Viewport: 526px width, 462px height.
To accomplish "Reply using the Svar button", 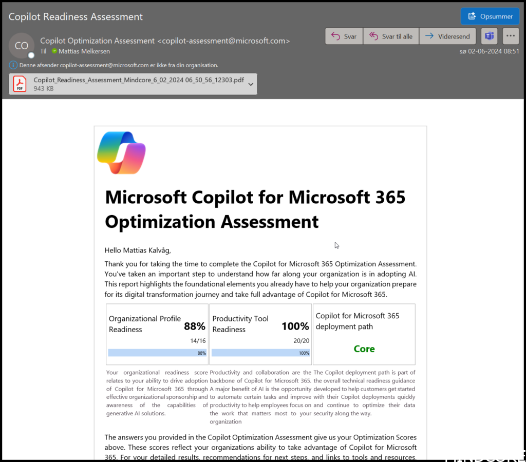I will click(x=344, y=36).
